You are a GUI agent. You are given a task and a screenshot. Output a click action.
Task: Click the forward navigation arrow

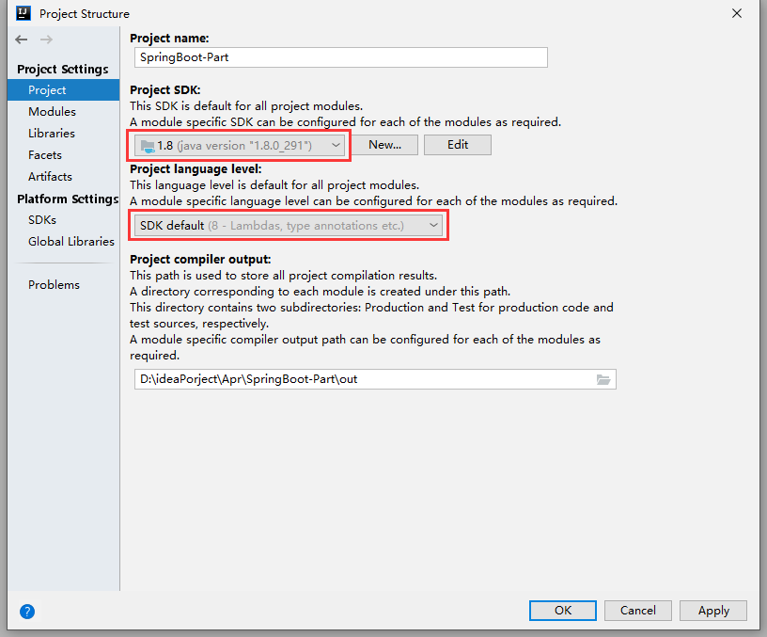(x=46, y=40)
